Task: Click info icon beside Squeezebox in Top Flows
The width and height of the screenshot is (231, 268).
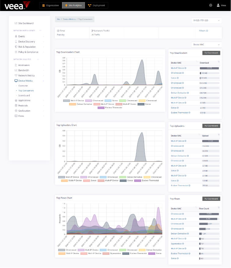Action: (183, 244)
